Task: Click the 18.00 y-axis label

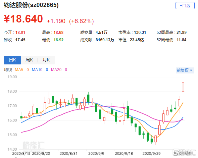Action: 12,91
